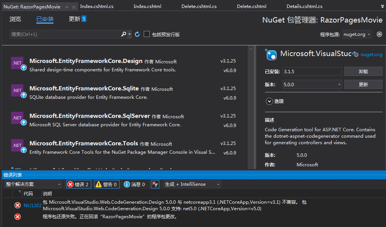
Task: Select Microsoft.EntityFrameworkCore.SqlServer package title
Action: coord(89,116)
